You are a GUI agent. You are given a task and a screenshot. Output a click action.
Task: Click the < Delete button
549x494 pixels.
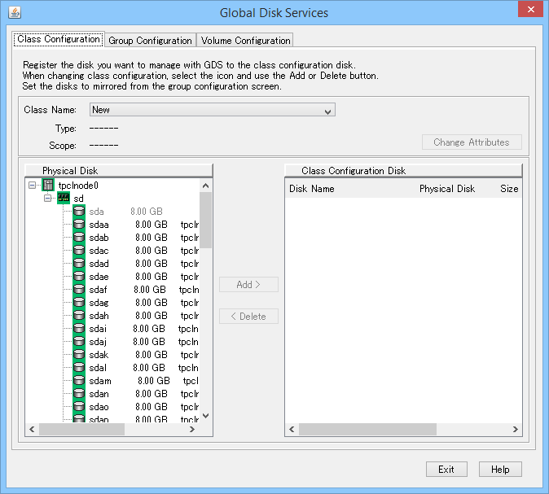248,317
